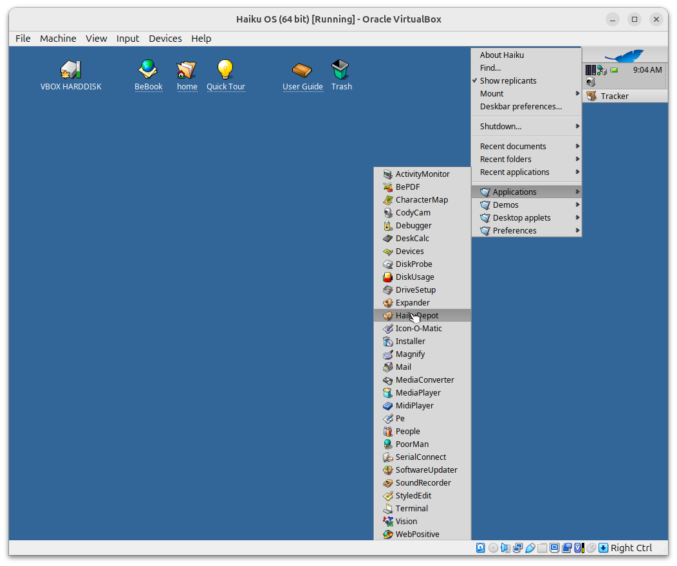Open SoundRecorder
The image size is (677, 566).
(422, 483)
